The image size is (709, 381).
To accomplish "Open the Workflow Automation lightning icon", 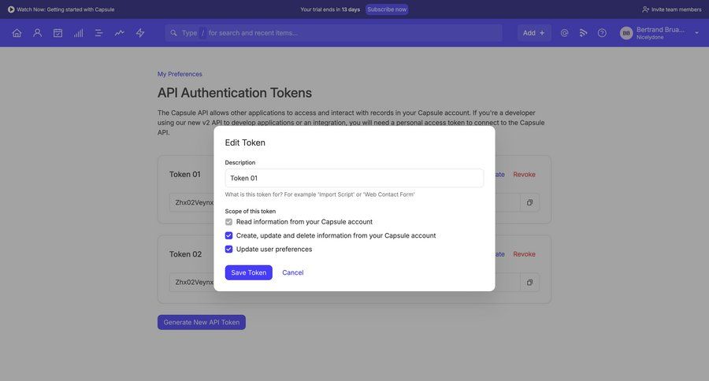I will (140, 33).
